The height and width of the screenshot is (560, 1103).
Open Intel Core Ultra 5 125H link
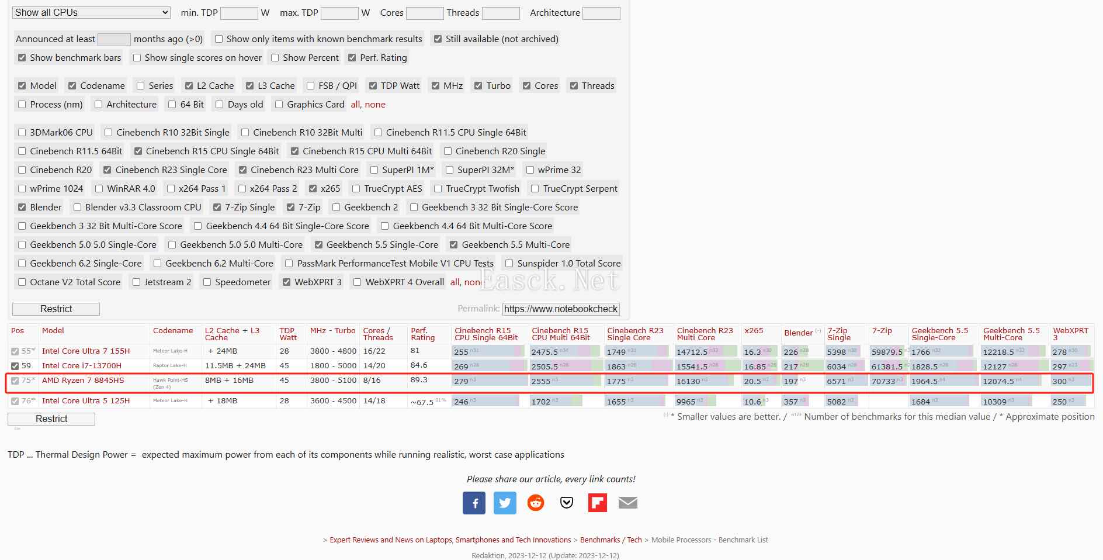coord(86,401)
